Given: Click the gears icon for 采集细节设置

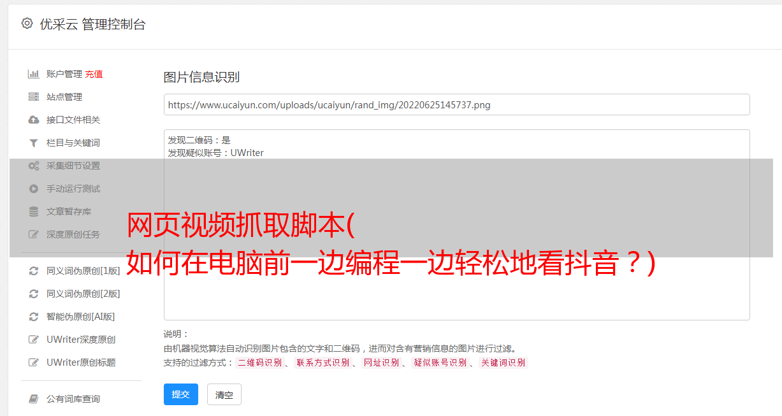Looking at the screenshot, I should (x=34, y=166).
